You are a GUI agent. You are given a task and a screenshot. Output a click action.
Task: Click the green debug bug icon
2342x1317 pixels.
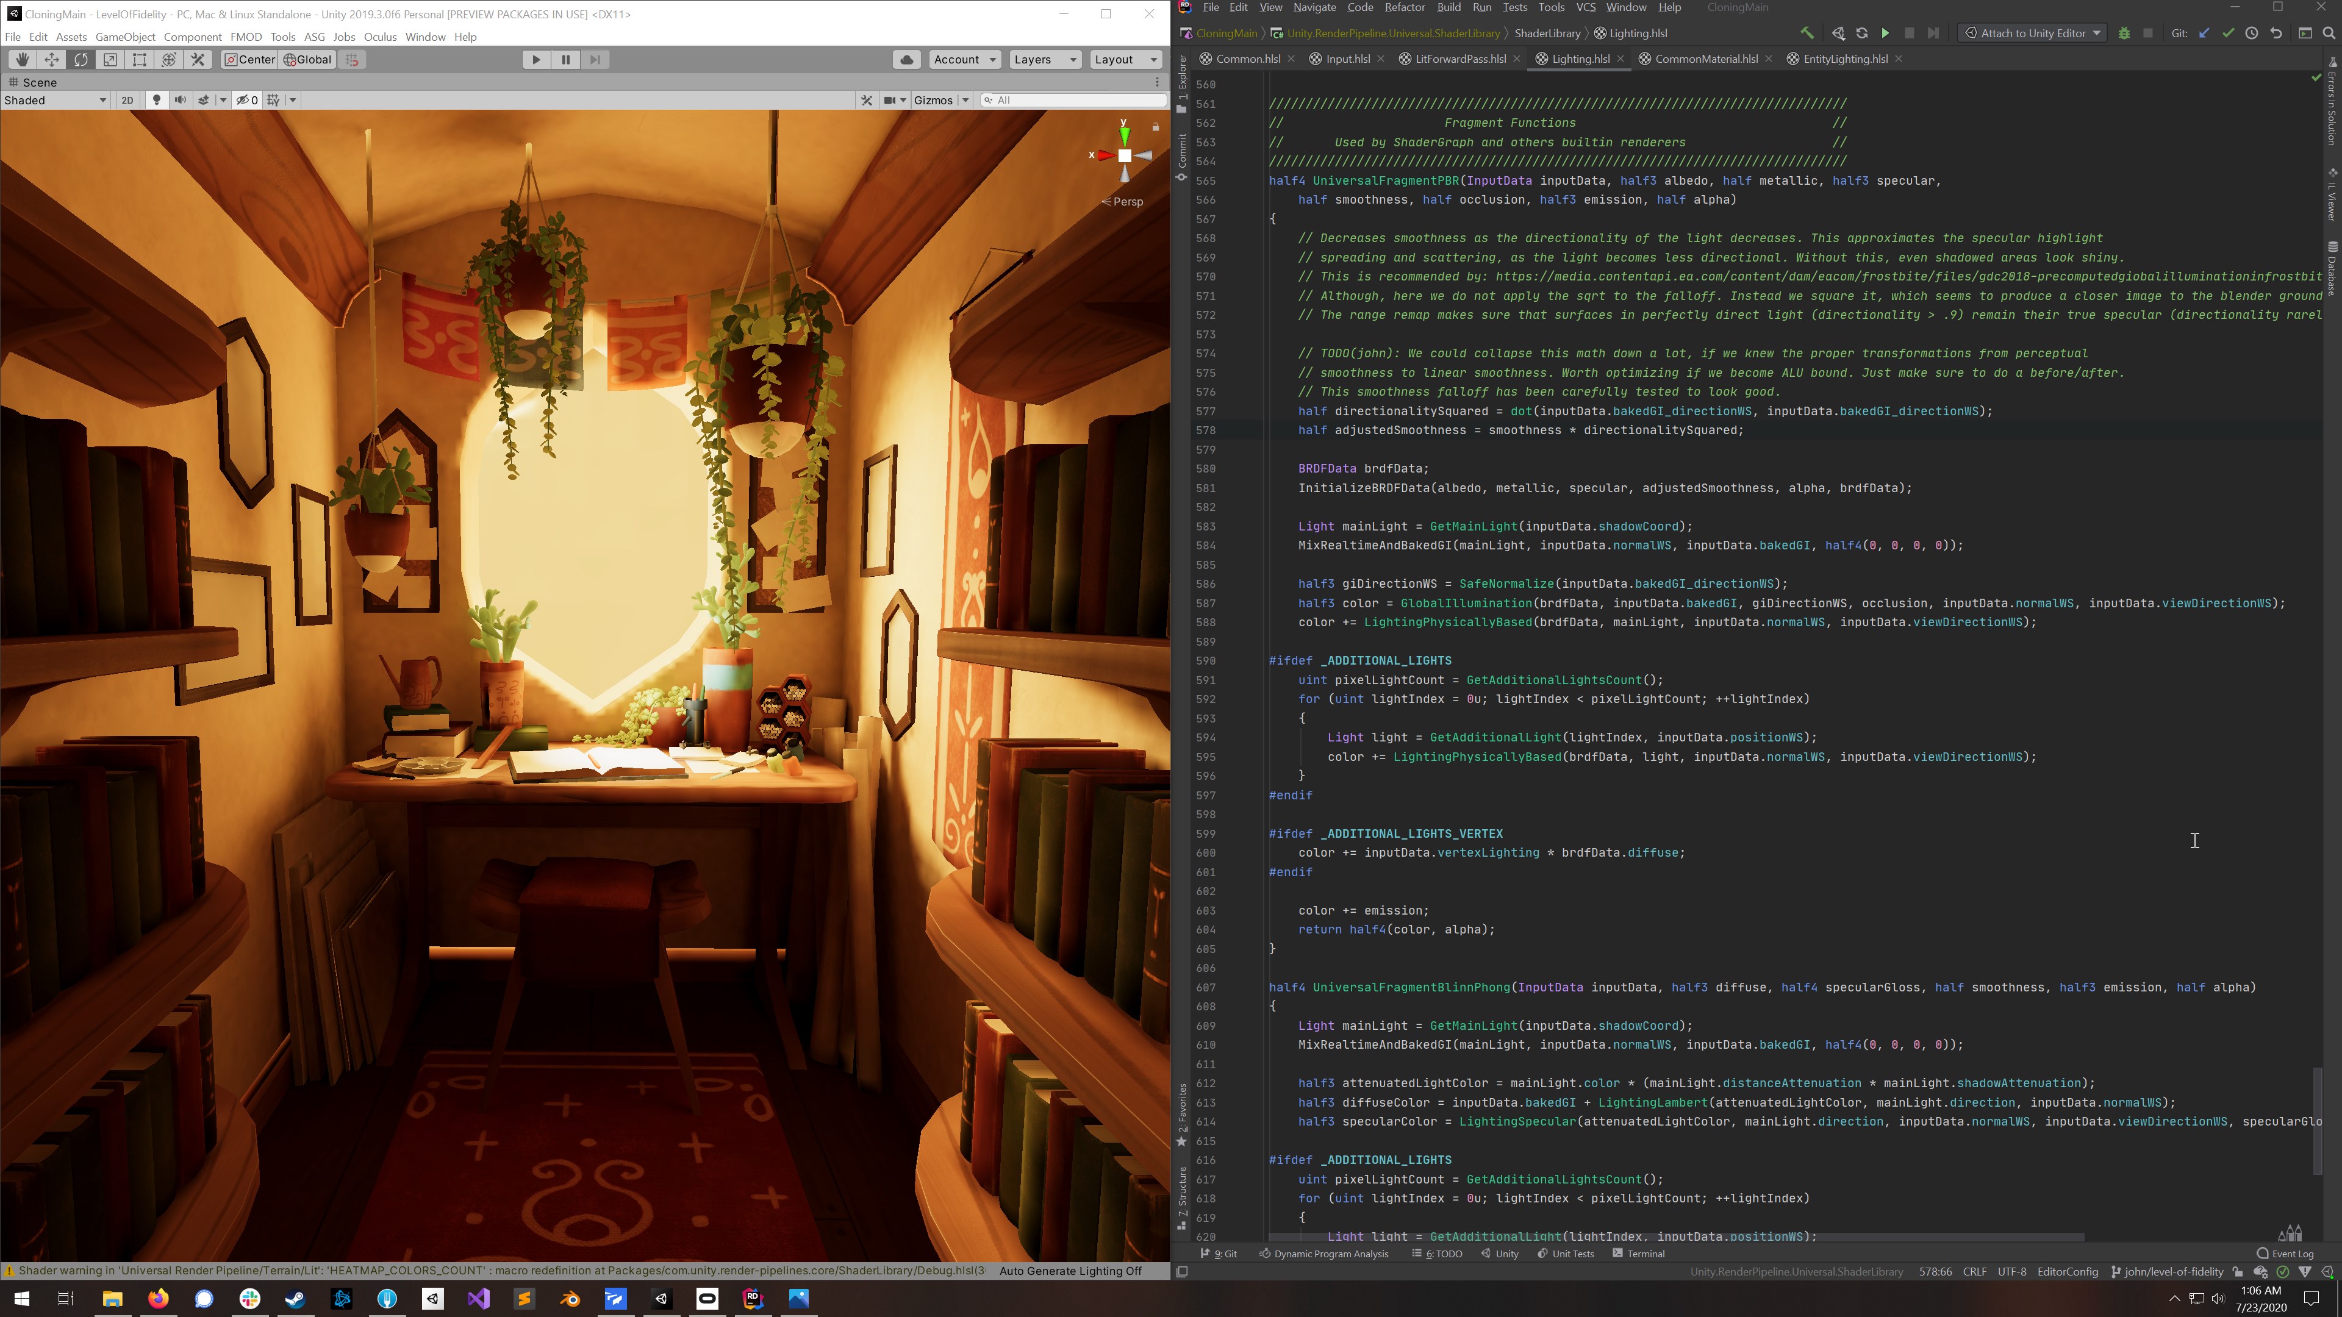(x=2124, y=33)
